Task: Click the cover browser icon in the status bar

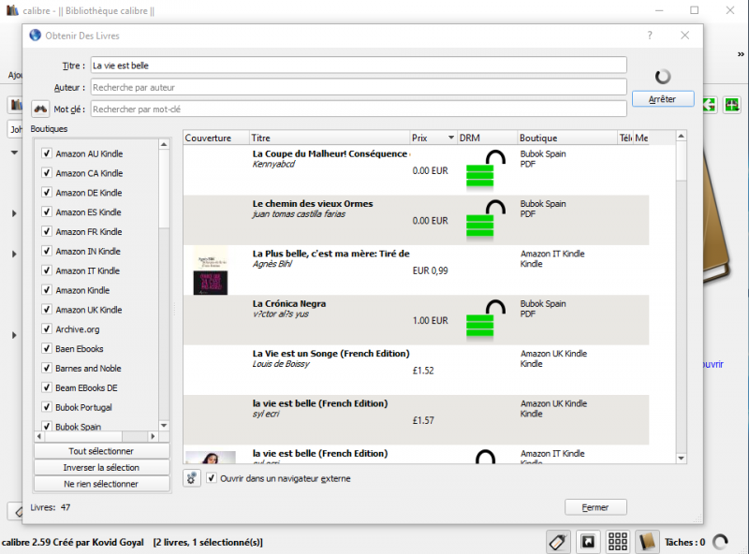Action: click(x=588, y=542)
